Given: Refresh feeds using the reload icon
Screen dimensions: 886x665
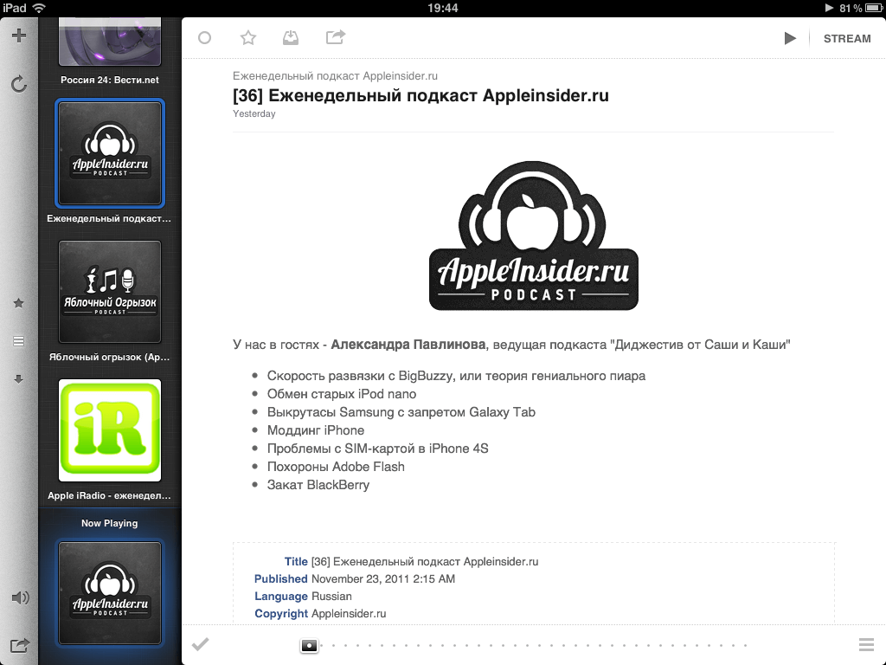Looking at the screenshot, I should click(x=19, y=84).
